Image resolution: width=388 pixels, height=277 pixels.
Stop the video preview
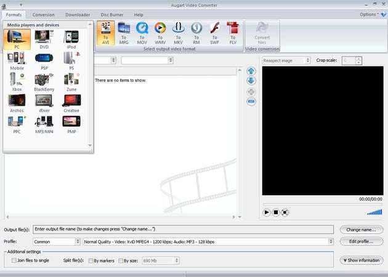click(276, 212)
